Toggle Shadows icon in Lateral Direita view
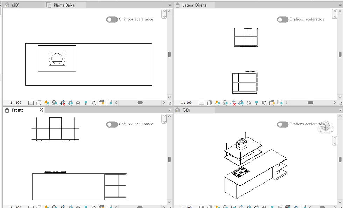The image size is (343, 208). [225, 103]
